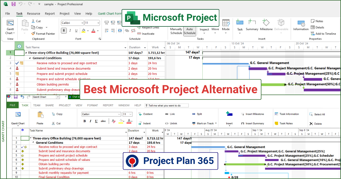This screenshot has width=341, height=179.
Task: Click the Format Painter icon
Action: point(33,34)
